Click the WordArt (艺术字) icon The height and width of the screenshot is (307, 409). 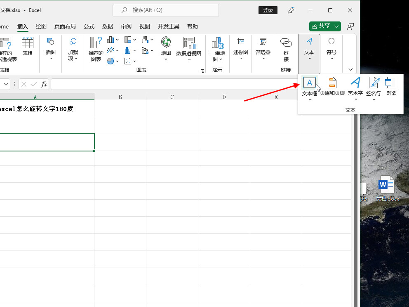(355, 83)
